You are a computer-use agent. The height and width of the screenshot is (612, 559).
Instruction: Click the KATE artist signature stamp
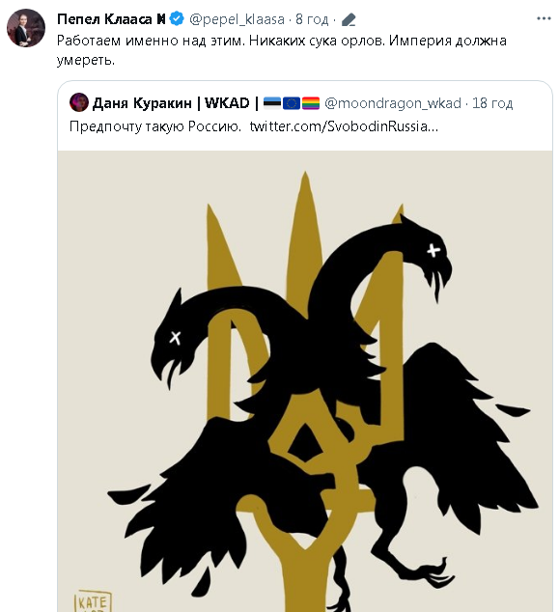93,600
